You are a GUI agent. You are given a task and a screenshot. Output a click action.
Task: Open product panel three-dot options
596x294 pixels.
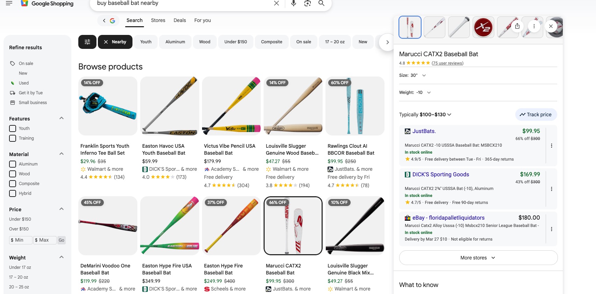534,26
